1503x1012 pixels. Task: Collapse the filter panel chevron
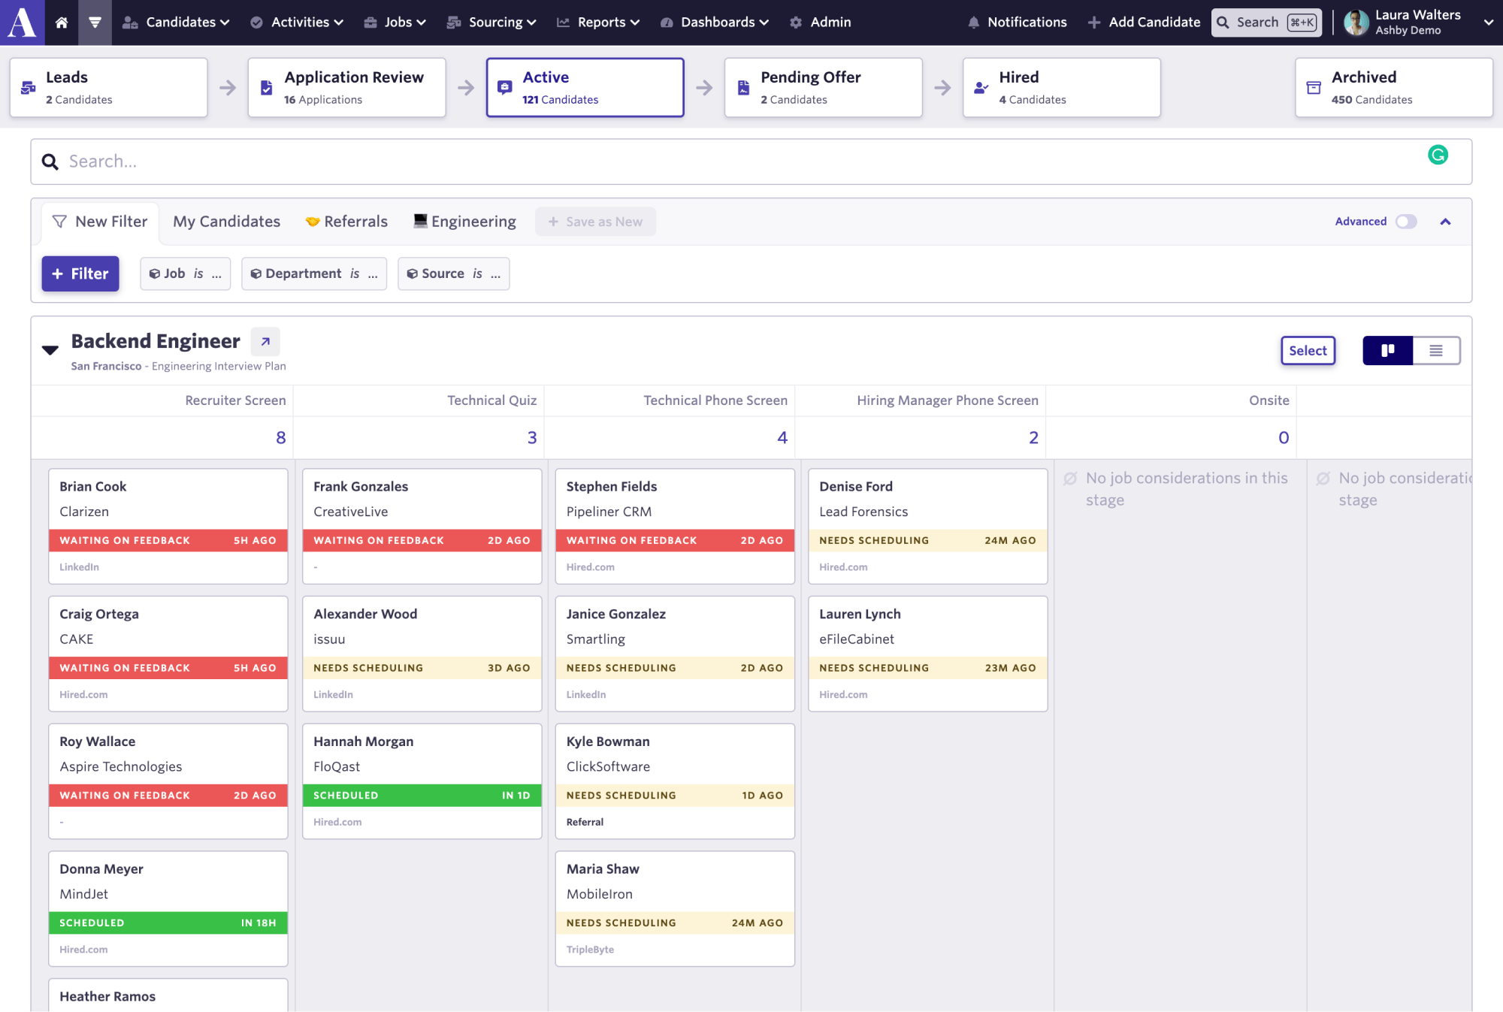(1445, 222)
